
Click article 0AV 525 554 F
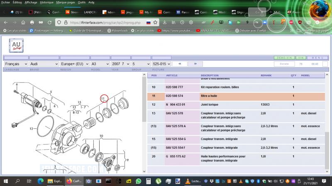click(x=175, y=148)
